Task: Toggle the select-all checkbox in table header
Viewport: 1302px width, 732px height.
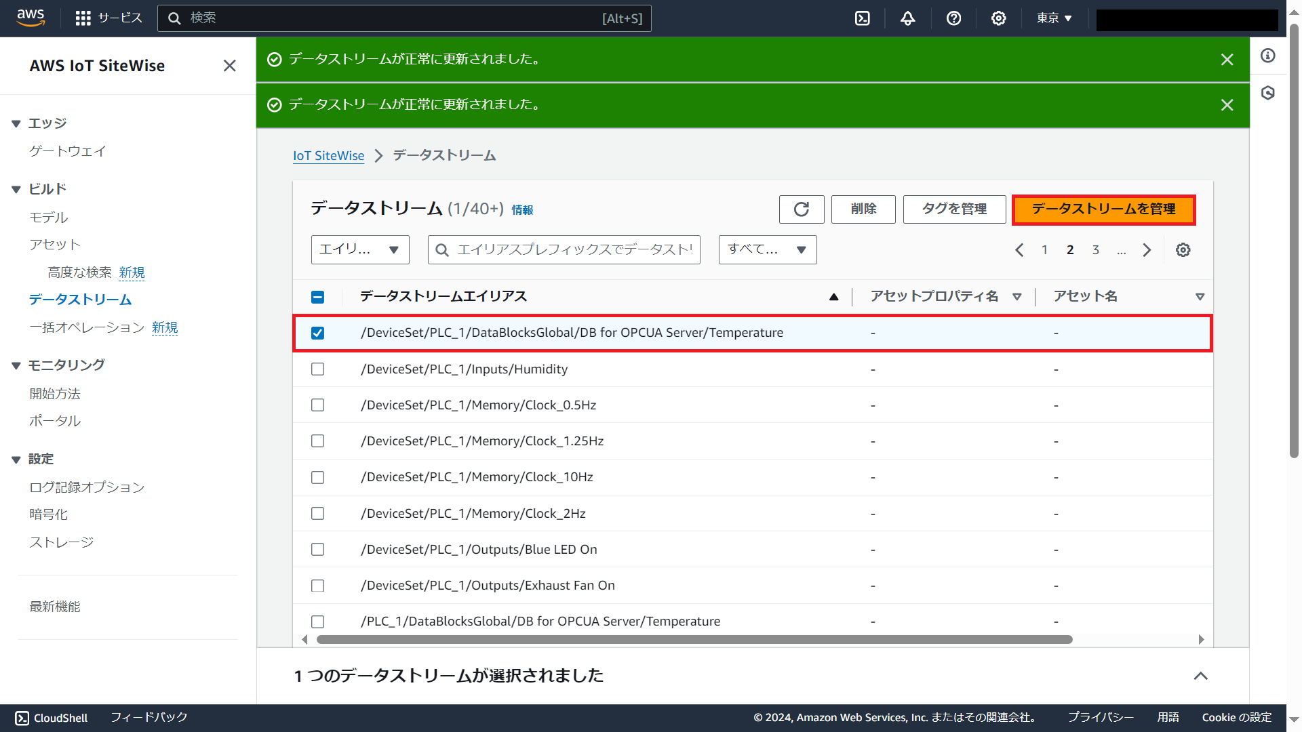Action: (317, 297)
